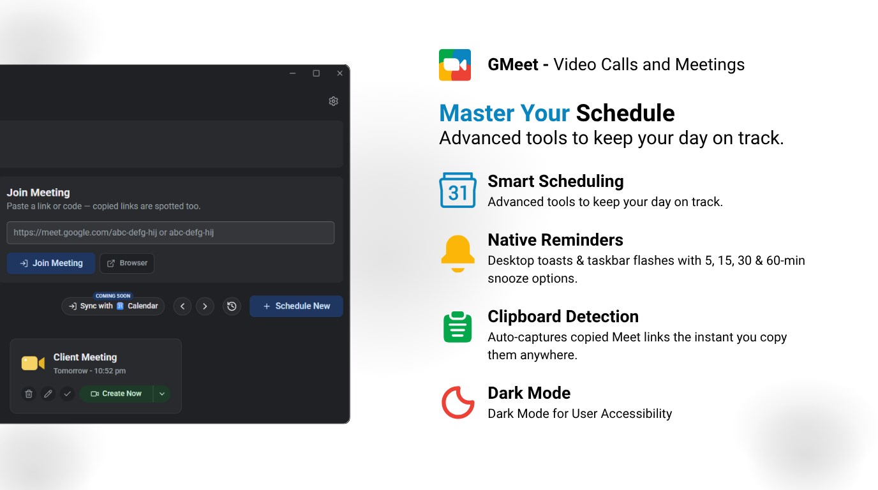Viewport: 878px width, 490px height.
Task: Delete the Client Meeting card
Action: tap(28, 394)
